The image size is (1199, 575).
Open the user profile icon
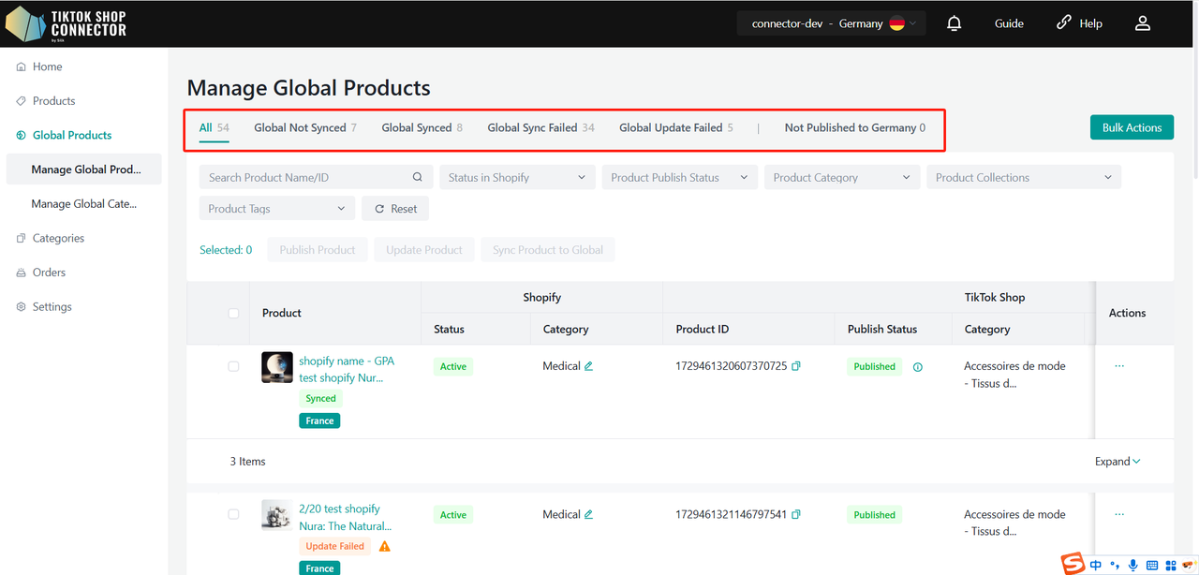click(x=1142, y=23)
